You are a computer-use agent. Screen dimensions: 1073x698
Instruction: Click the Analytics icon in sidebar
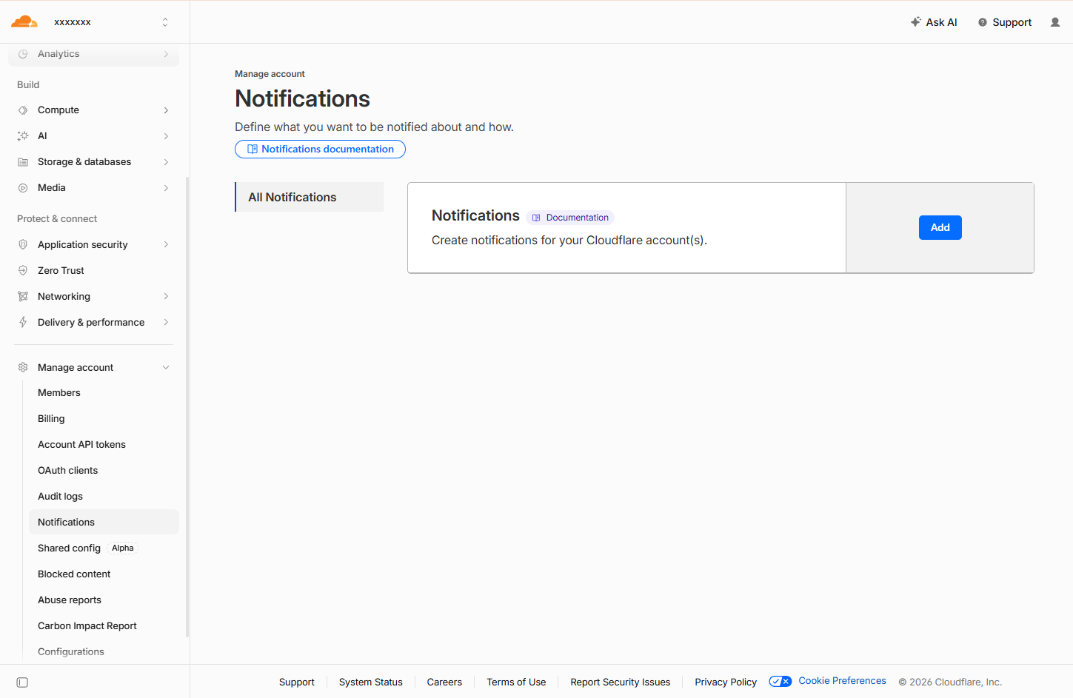23,54
